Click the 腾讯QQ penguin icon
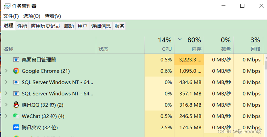This screenshot has height=137, width=267. [16, 105]
